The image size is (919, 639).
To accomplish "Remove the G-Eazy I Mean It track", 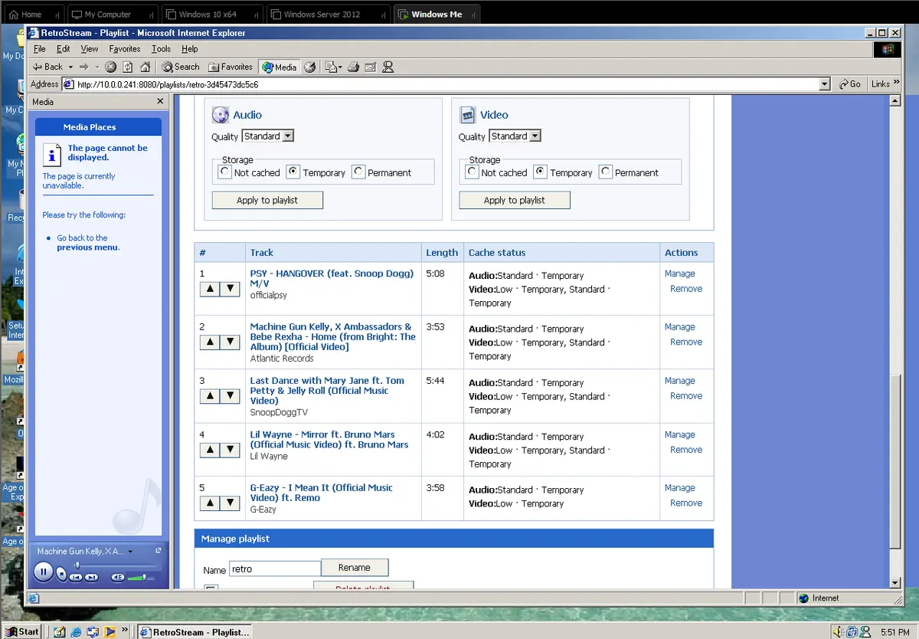I will coord(686,503).
